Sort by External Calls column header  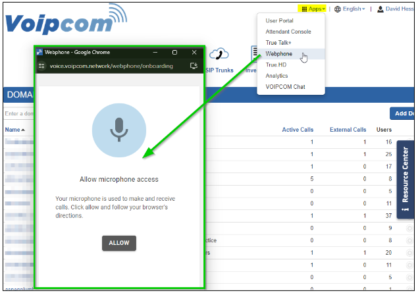pos(348,130)
